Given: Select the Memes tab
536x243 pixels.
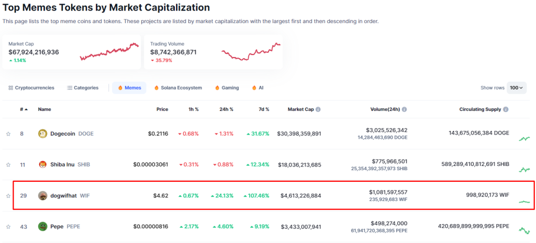Looking at the screenshot, I should click(129, 88).
